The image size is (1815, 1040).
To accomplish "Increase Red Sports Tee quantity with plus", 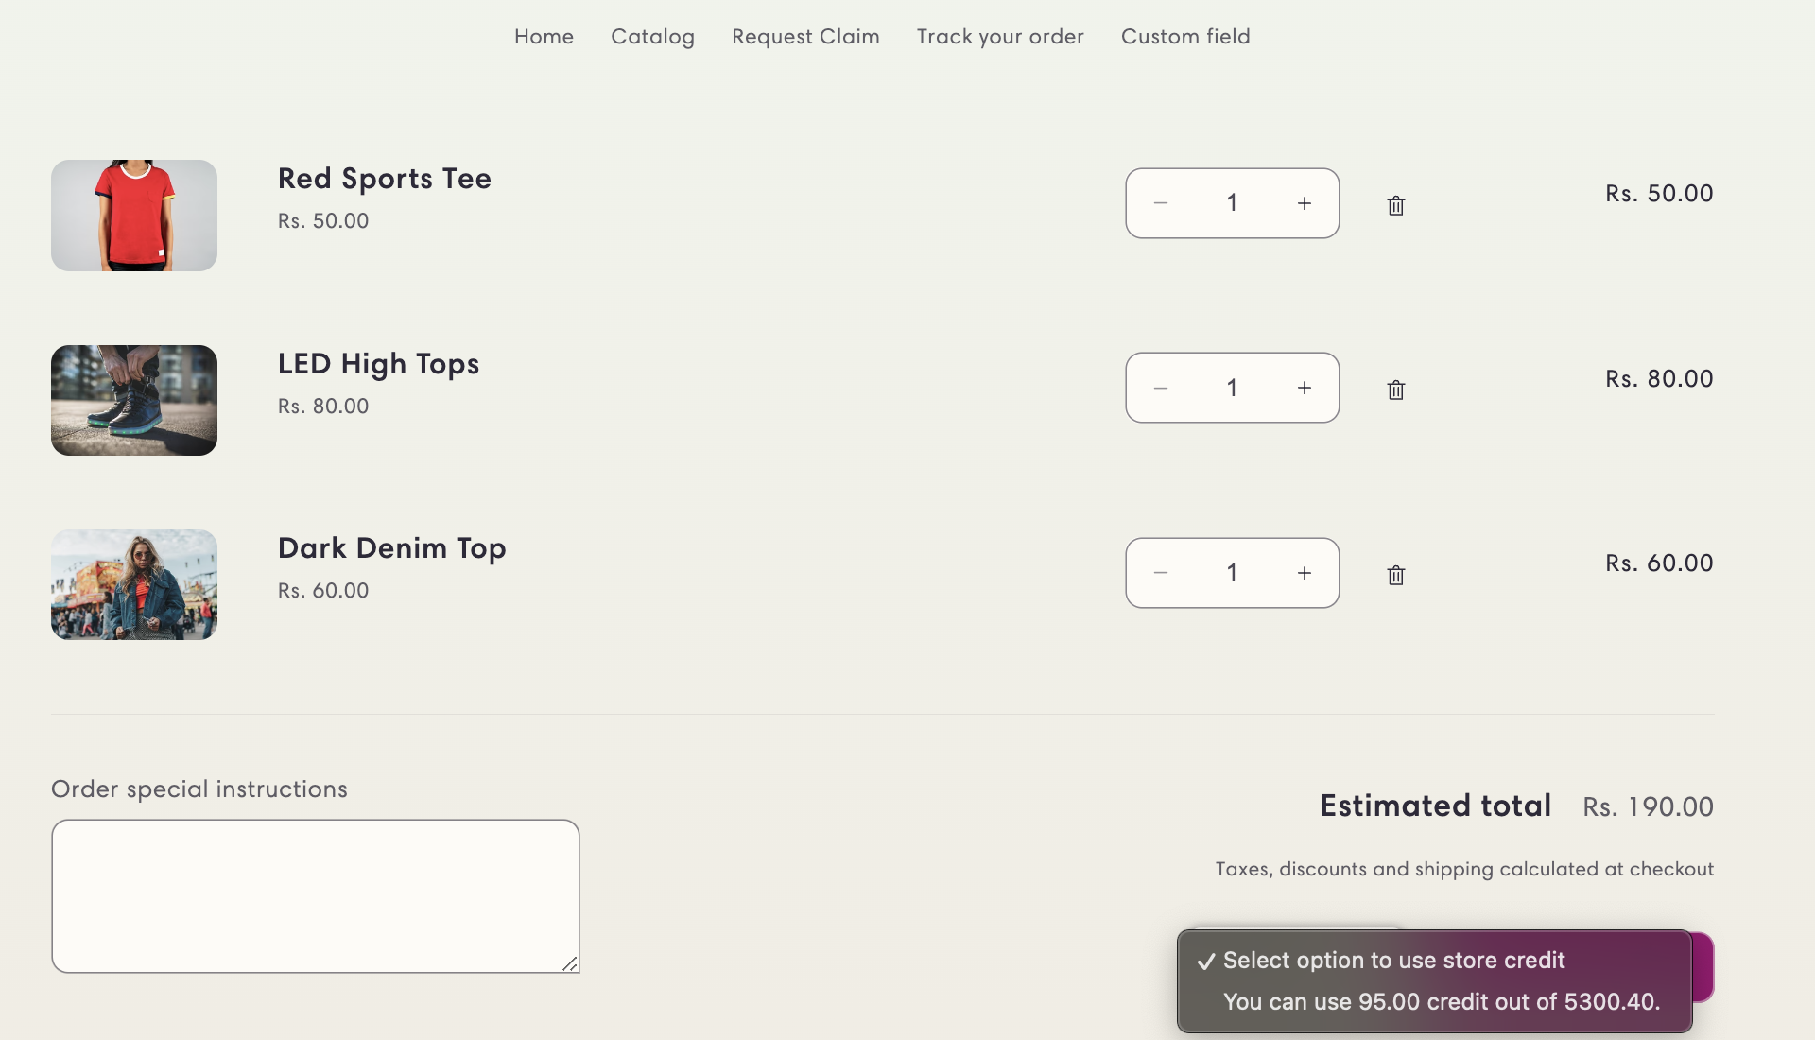I will [1304, 203].
